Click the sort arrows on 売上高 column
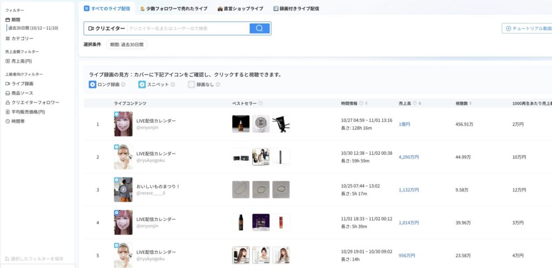The width and height of the screenshot is (552, 268). (x=419, y=103)
